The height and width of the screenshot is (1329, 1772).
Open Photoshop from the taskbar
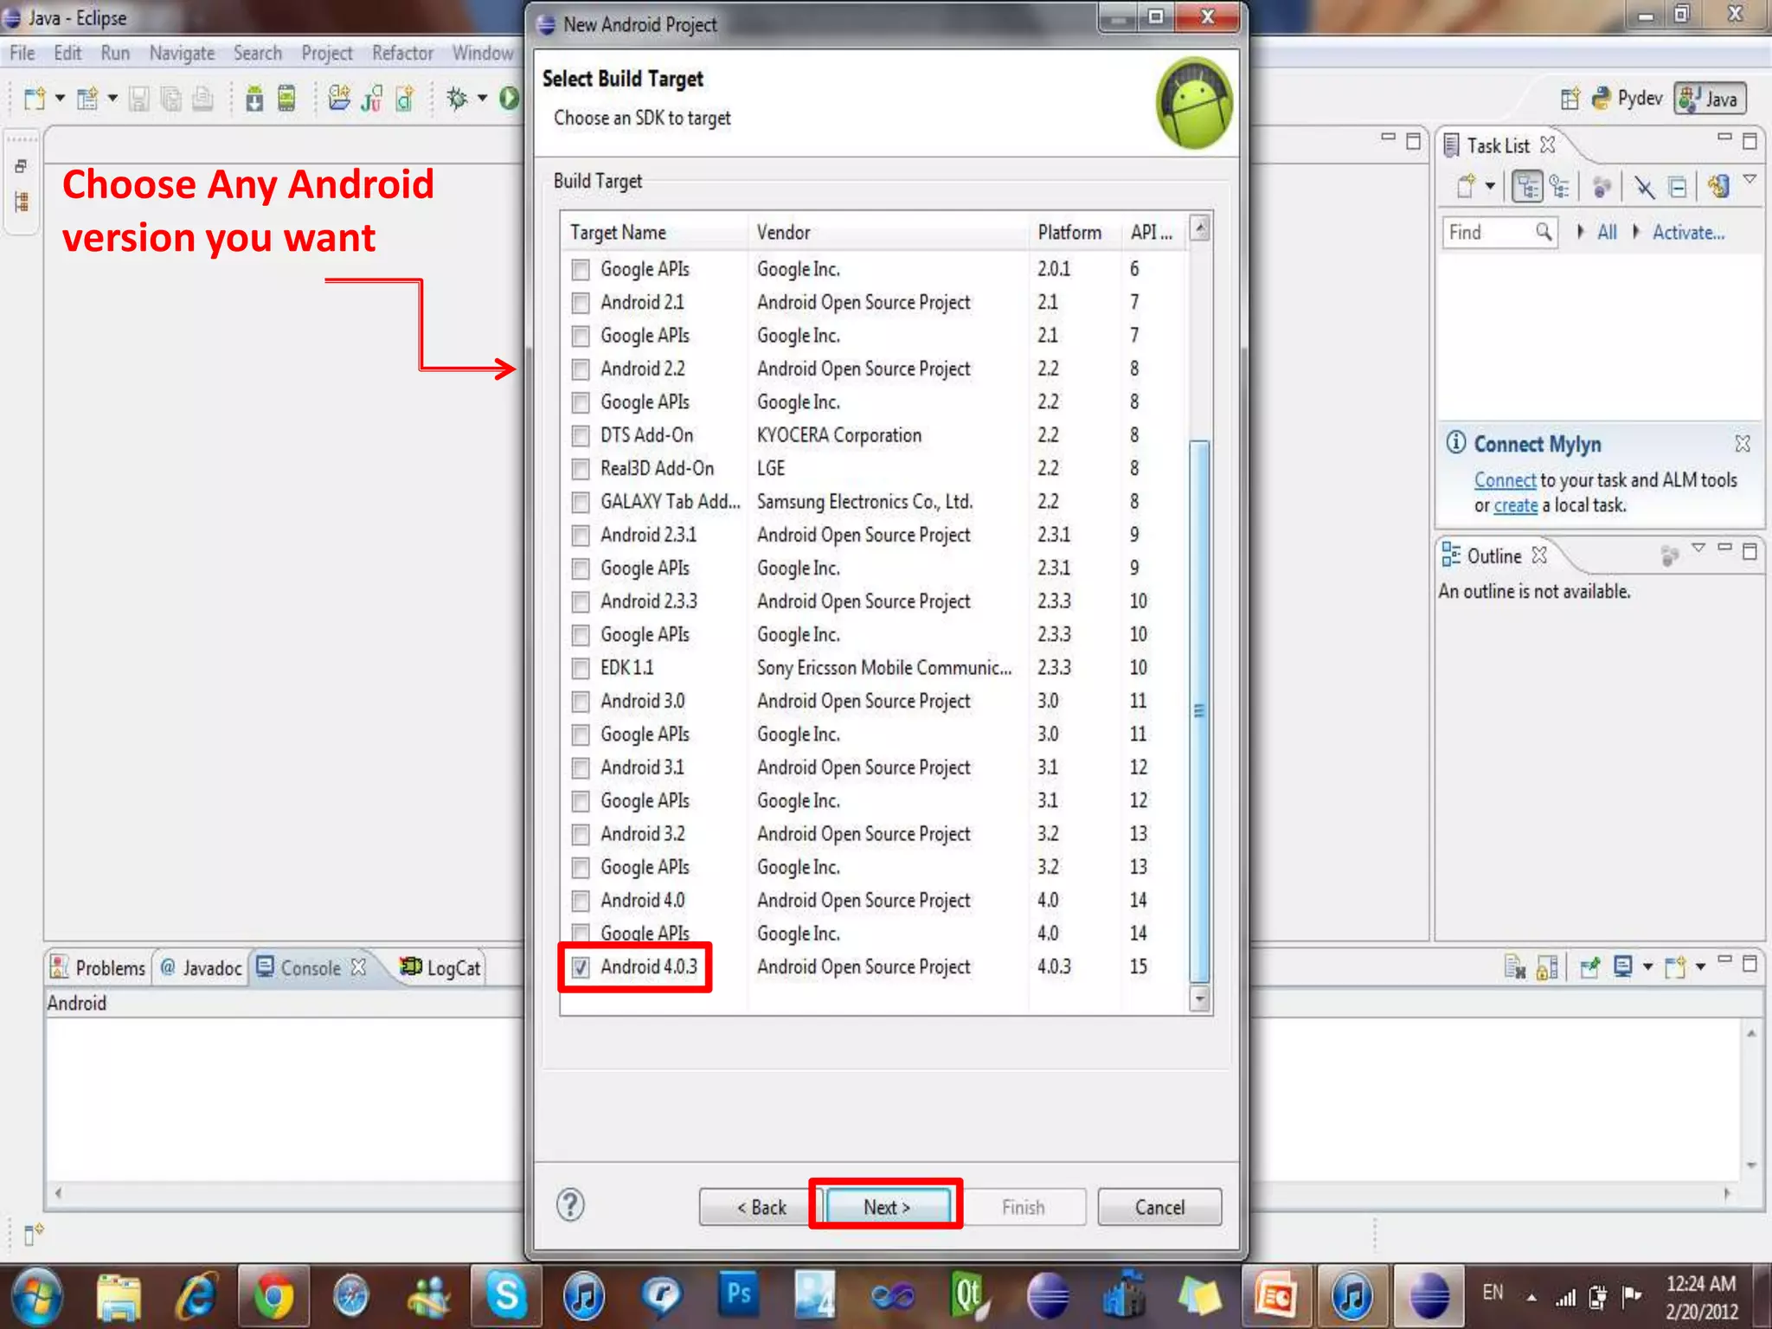pos(739,1295)
